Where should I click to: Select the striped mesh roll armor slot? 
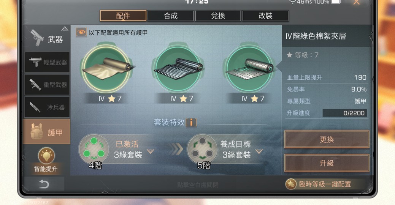pyautogui.click(x=178, y=68)
